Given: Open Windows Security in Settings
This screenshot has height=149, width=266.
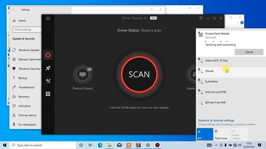Looking at the screenshot, I should (x=26, y=69).
